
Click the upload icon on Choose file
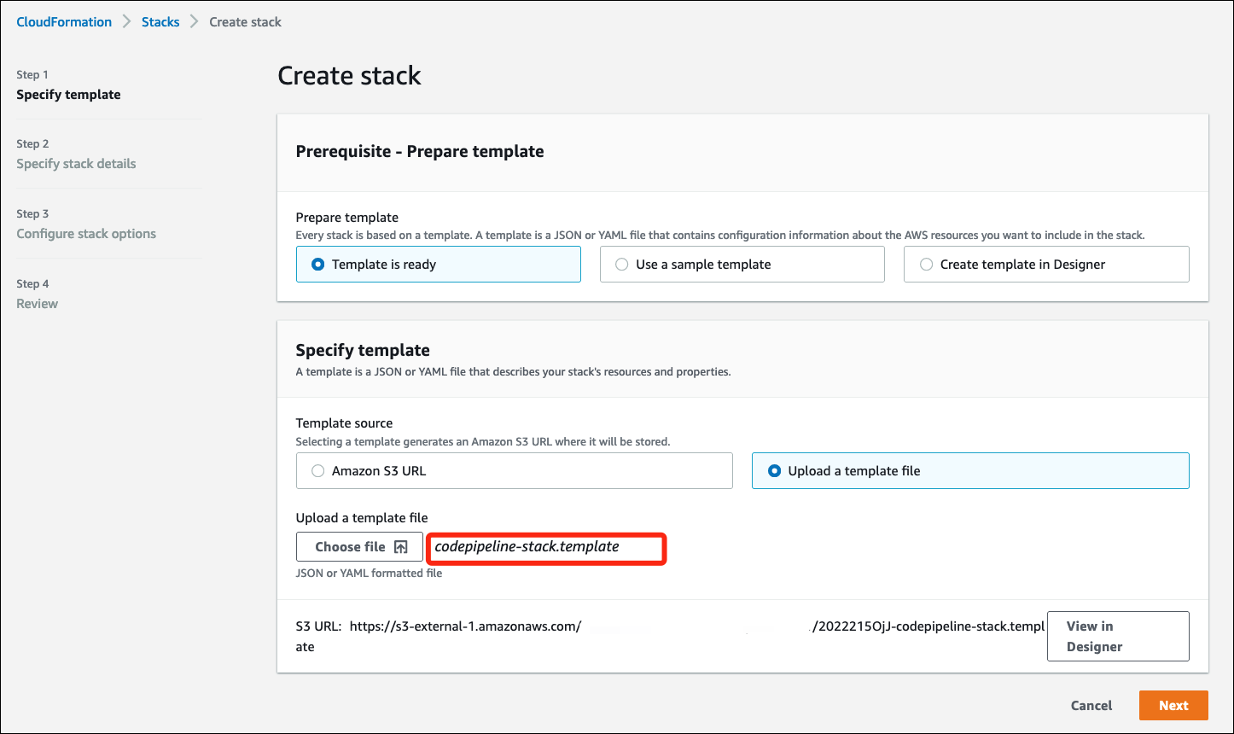pos(401,547)
